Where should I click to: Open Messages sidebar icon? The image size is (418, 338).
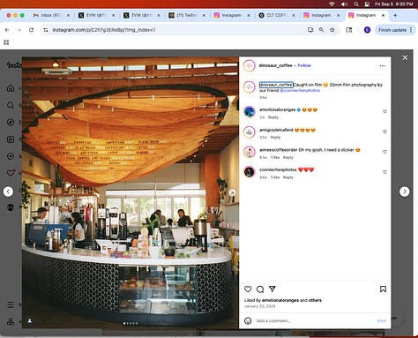[x=11, y=156]
